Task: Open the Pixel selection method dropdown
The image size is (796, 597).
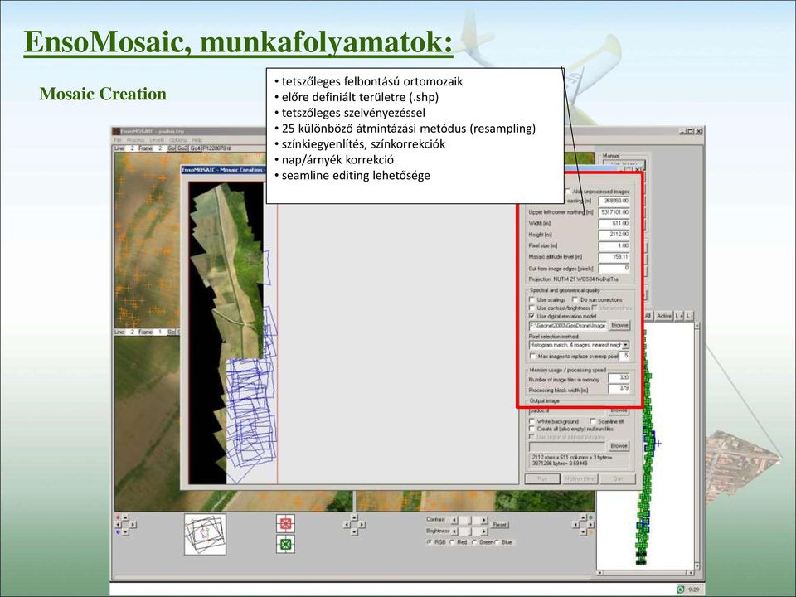Action: [625, 345]
